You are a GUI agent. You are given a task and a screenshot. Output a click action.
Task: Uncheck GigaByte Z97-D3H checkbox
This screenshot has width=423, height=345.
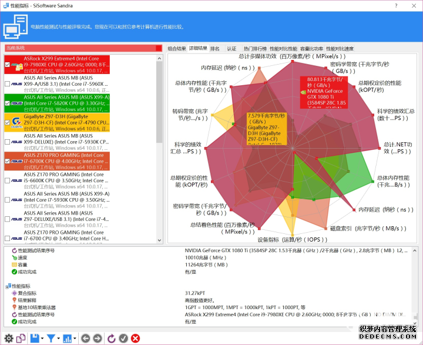[x=7, y=123]
